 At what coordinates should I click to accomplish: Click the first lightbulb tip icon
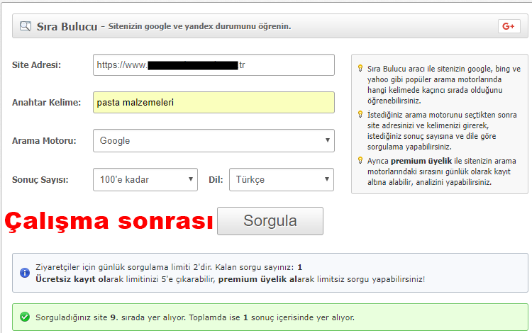[x=360, y=69]
